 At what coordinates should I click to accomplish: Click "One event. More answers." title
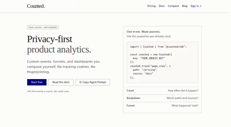pyautogui.click(x=143, y=32)
